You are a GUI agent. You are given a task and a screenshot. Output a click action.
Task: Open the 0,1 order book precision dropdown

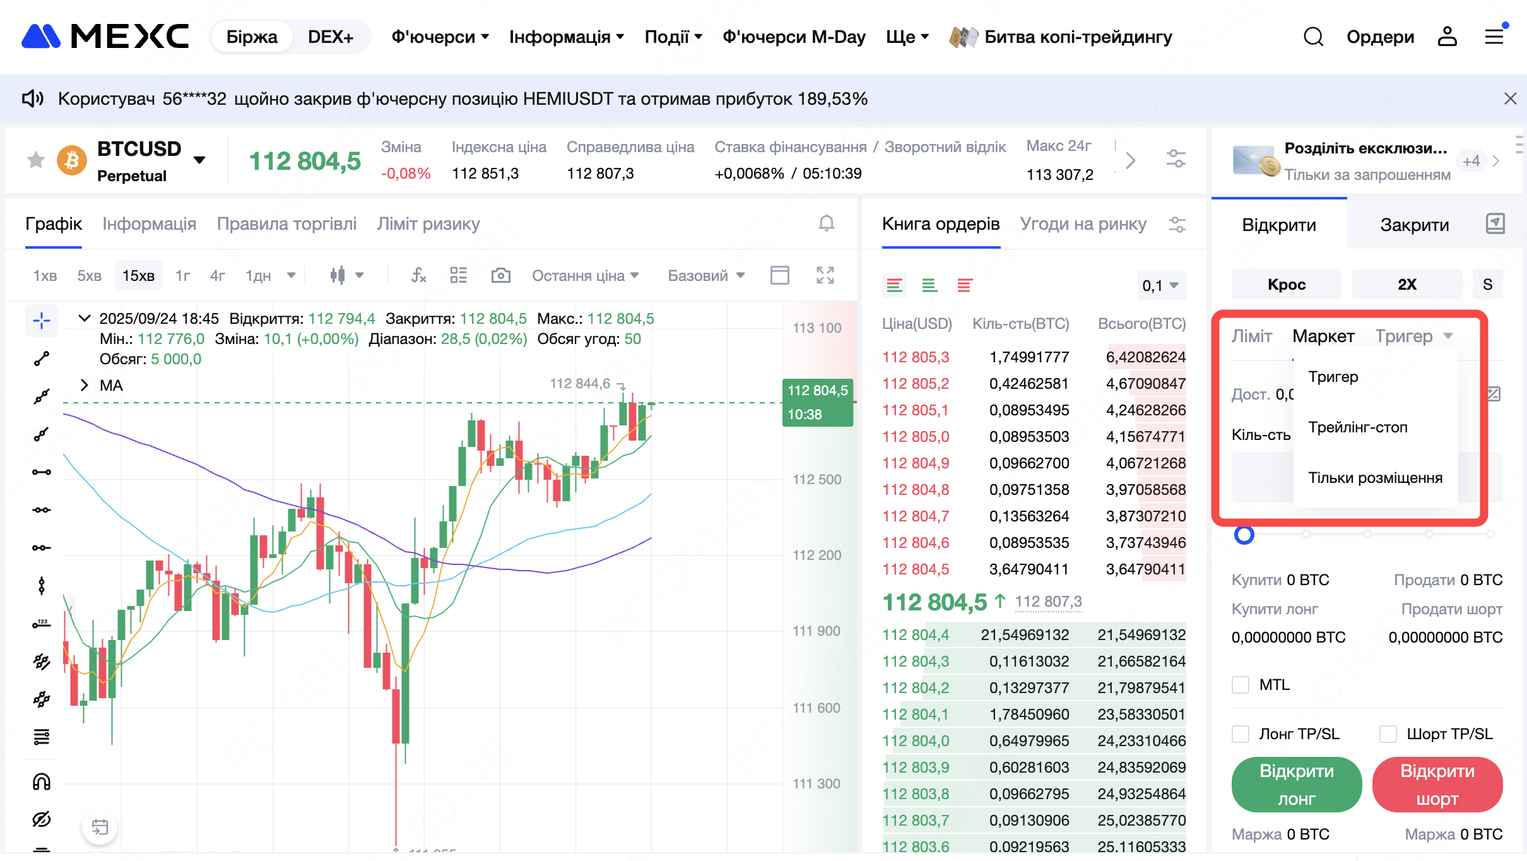1160,285
